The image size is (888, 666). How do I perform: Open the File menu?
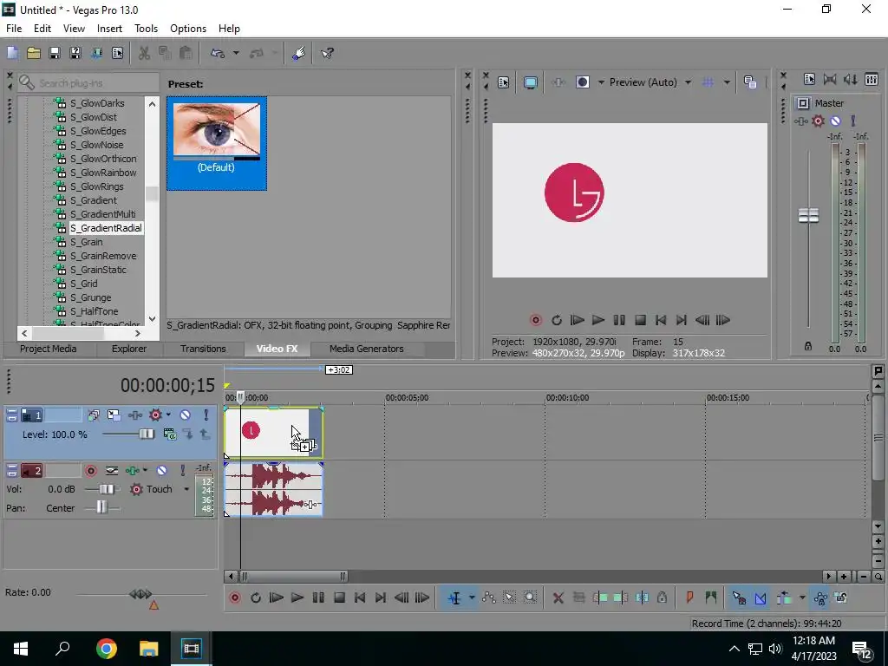(14, 29)
